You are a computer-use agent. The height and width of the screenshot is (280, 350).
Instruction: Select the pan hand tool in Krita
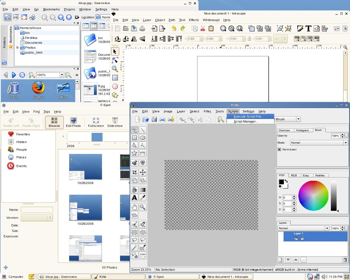135,207
